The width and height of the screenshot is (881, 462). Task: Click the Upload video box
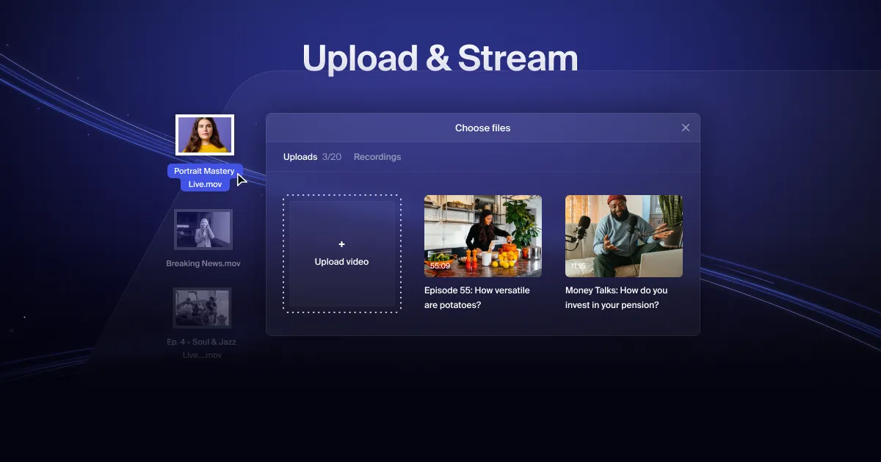[342, 254]
